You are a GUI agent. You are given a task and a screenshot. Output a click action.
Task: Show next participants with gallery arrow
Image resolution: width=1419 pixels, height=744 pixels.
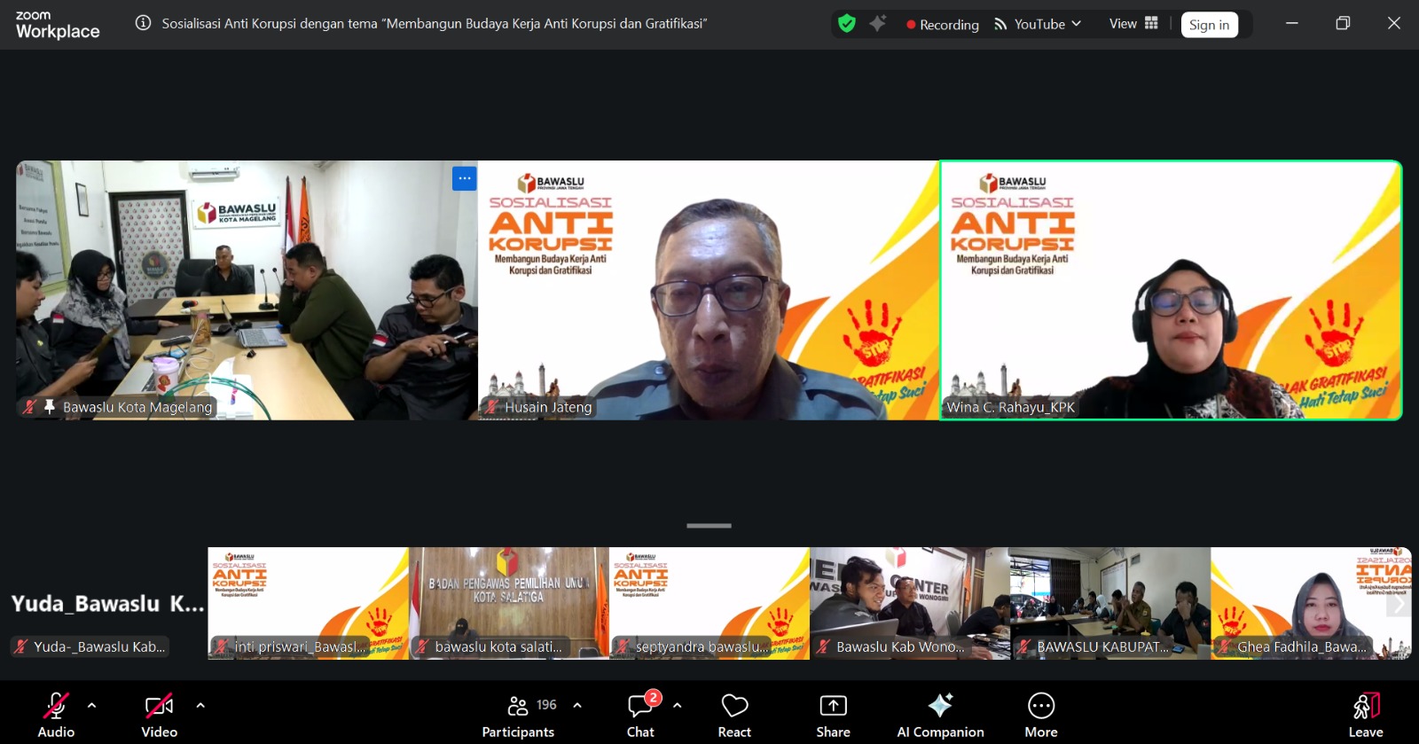[x=1399, y=603]
